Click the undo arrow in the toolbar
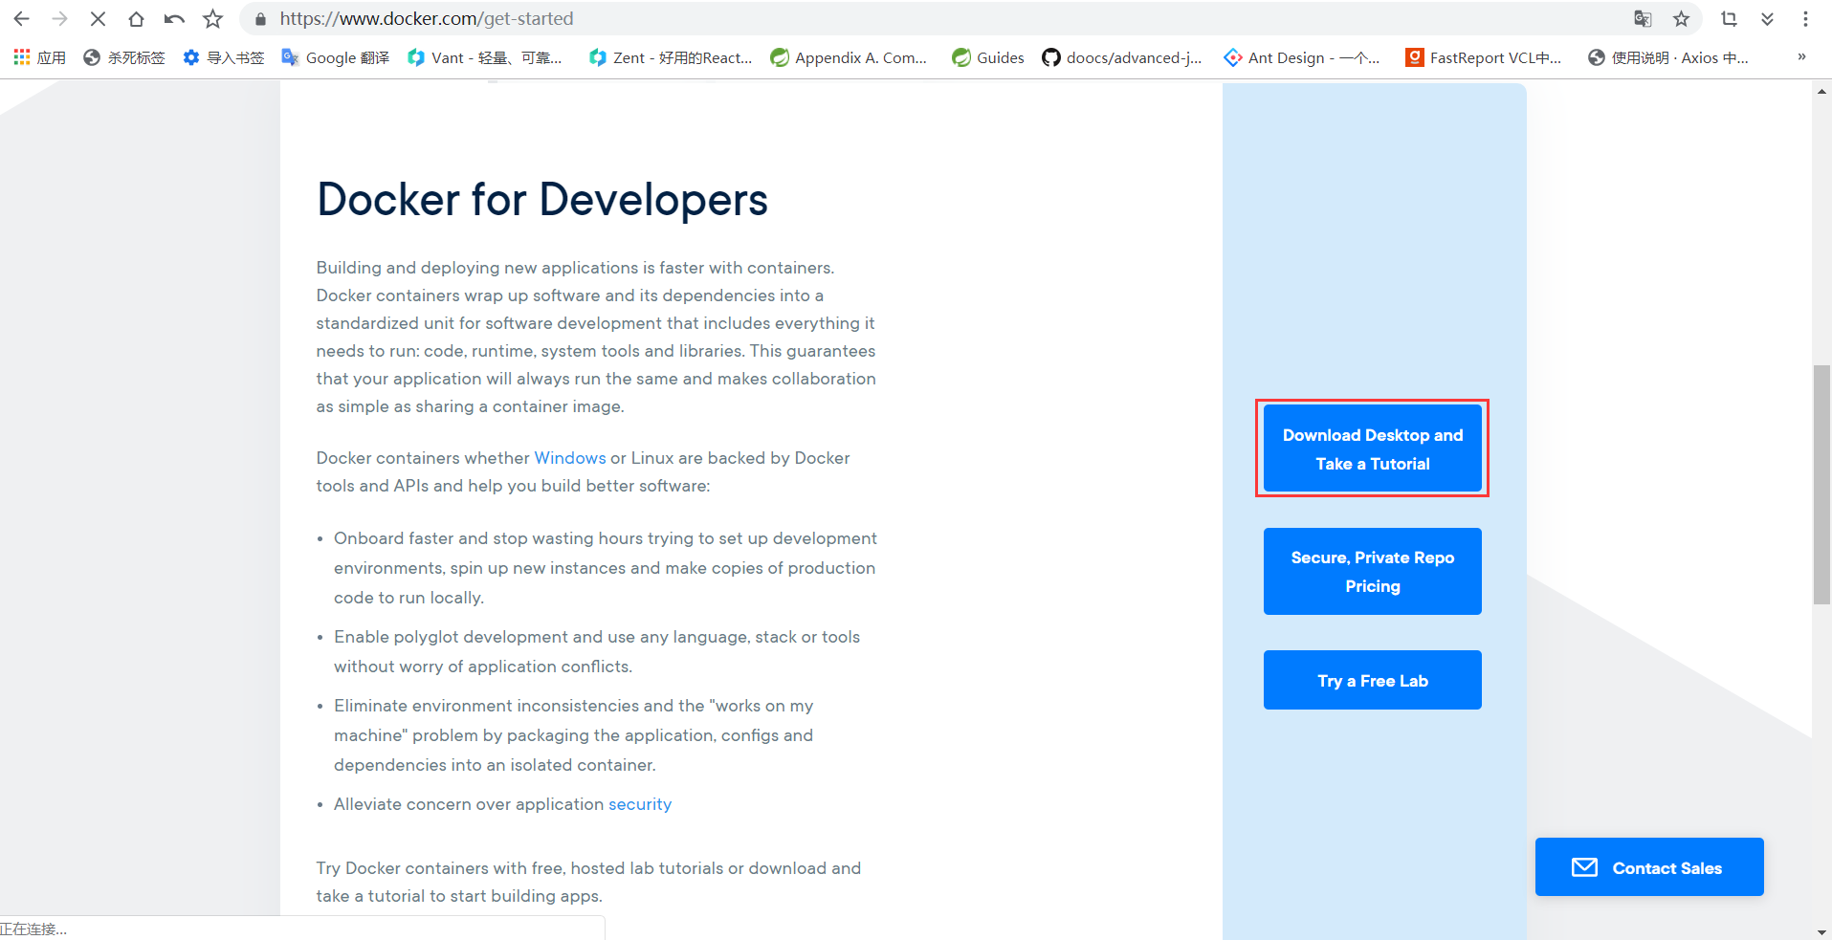 174,19
